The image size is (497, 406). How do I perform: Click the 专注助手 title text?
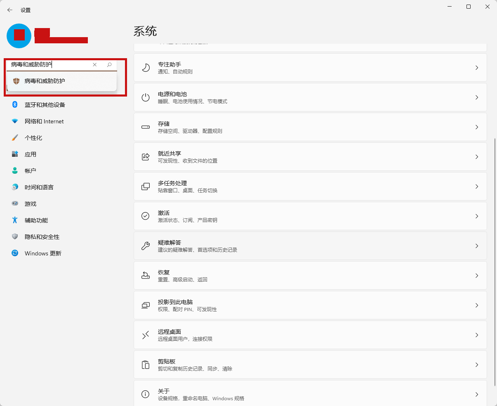(x=170, y=64)
